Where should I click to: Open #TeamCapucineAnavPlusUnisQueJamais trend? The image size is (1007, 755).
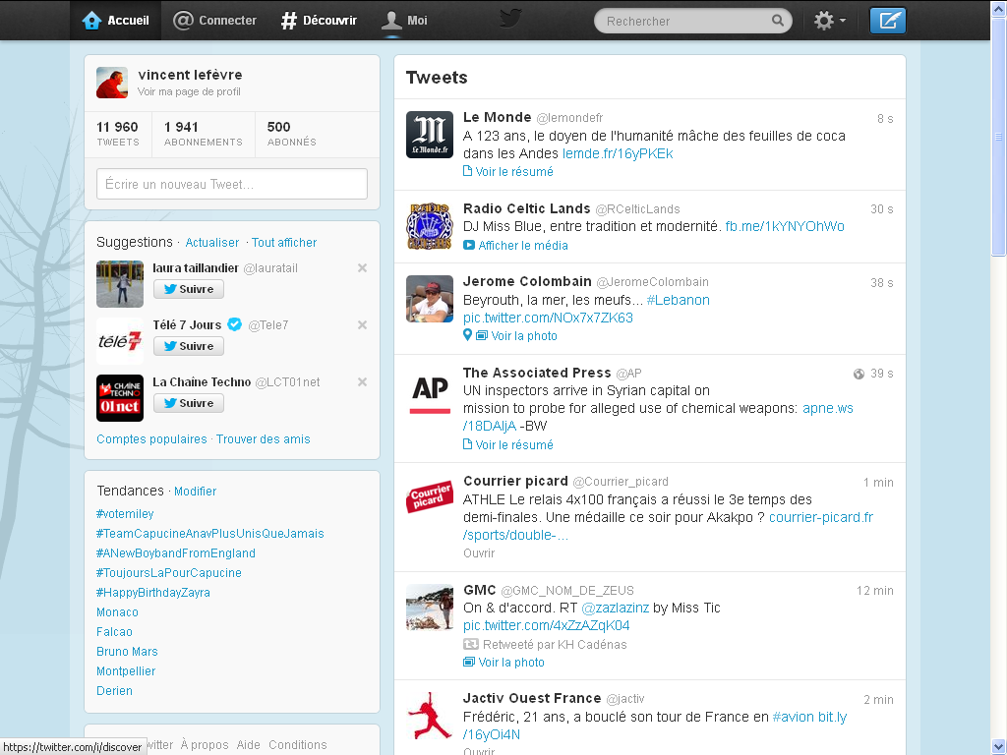tap(210, 534)
